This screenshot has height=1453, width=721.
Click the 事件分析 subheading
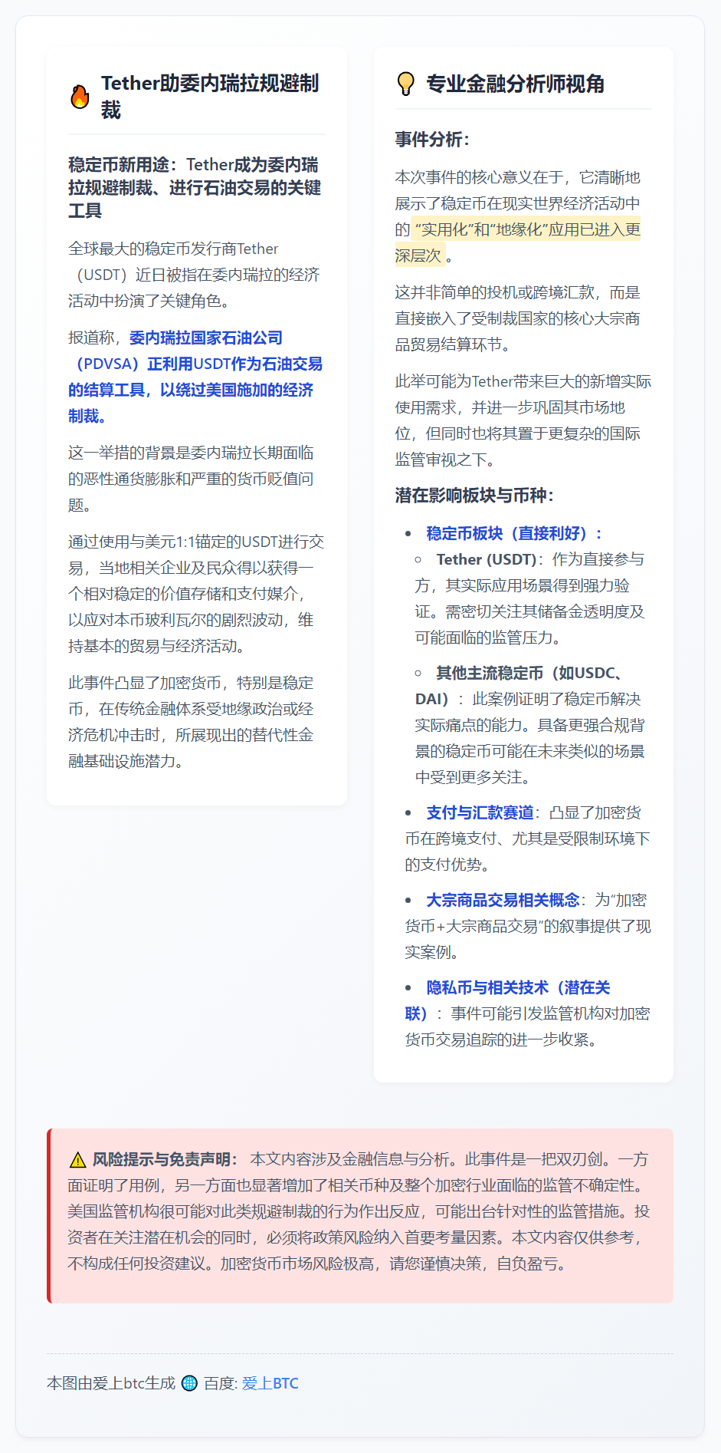pos(432,139)
